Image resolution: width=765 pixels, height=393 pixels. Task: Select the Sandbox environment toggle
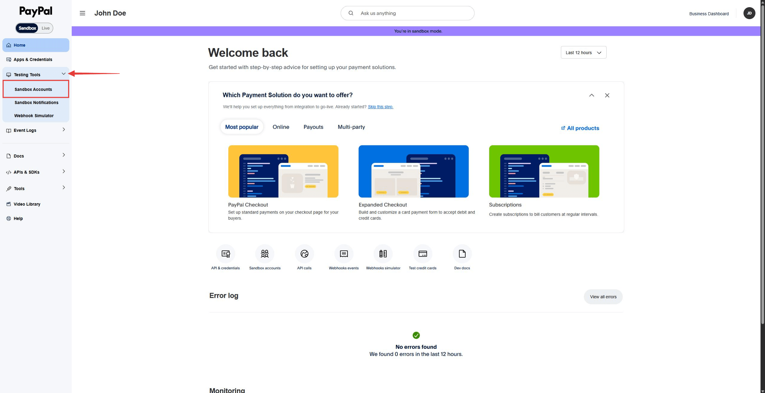pyautogui.click(x=27, y=28)
